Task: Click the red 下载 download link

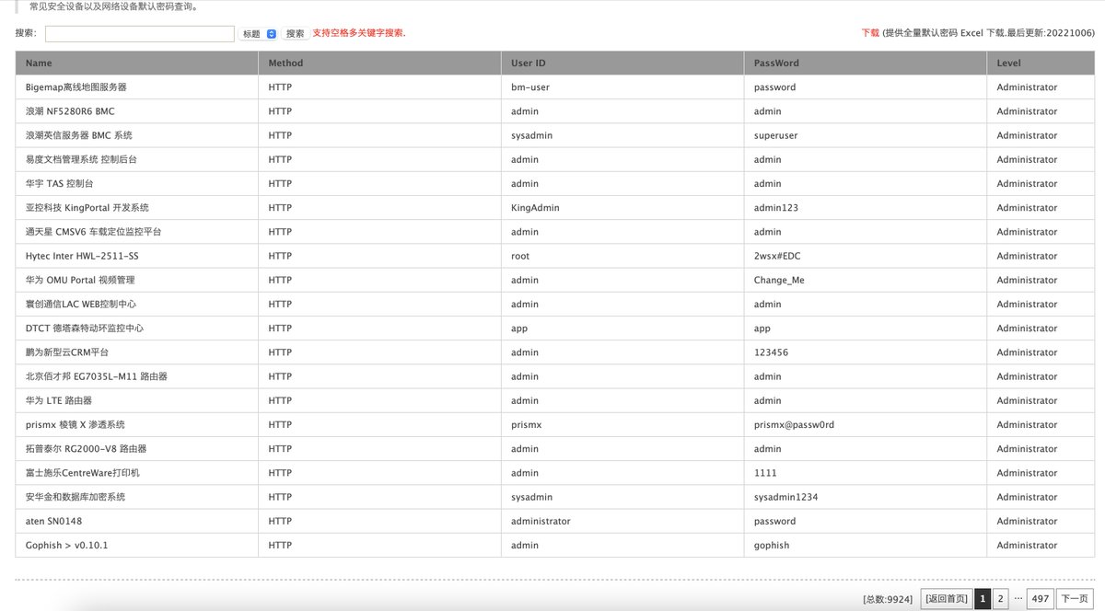Action: tap(870, 32)
